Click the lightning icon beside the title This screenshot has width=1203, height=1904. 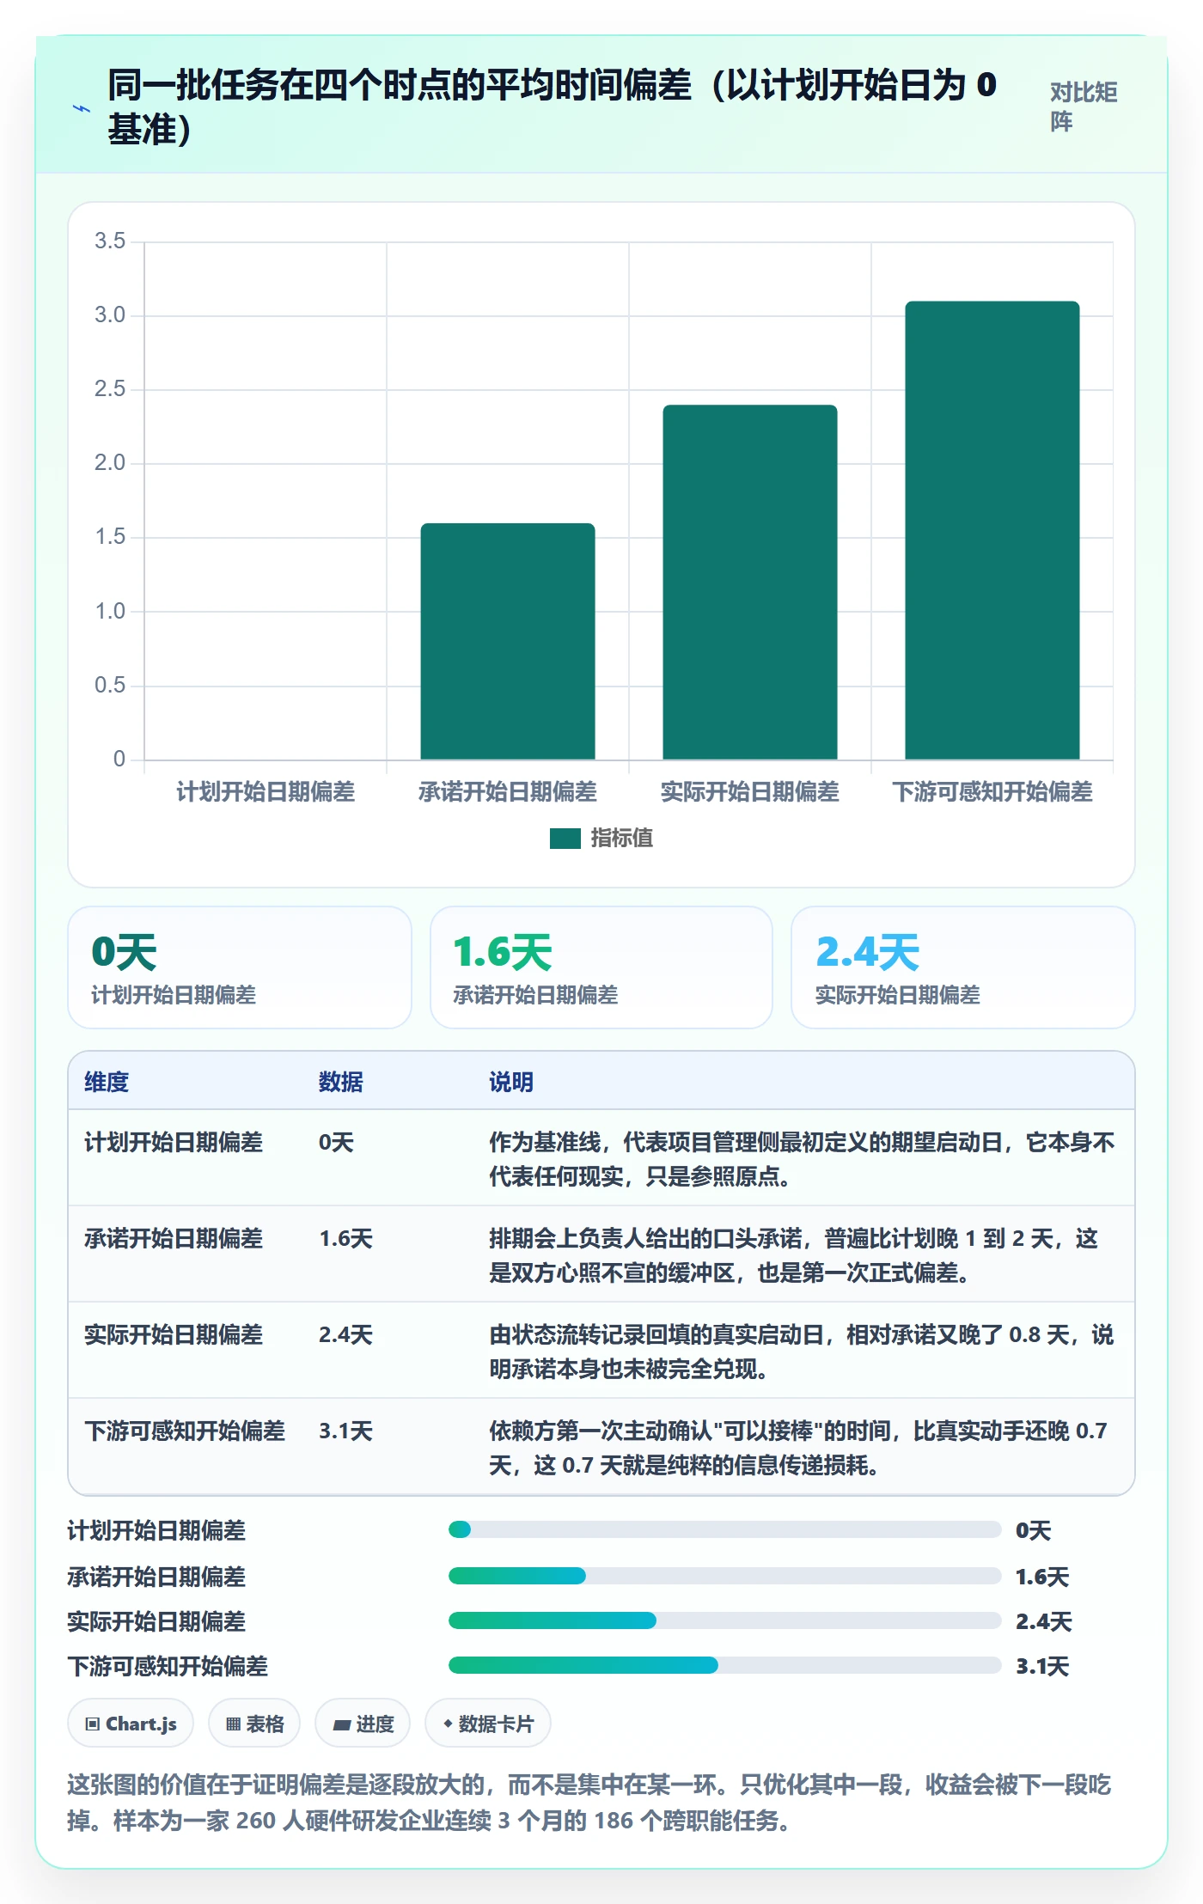click(x=82, y=109)
